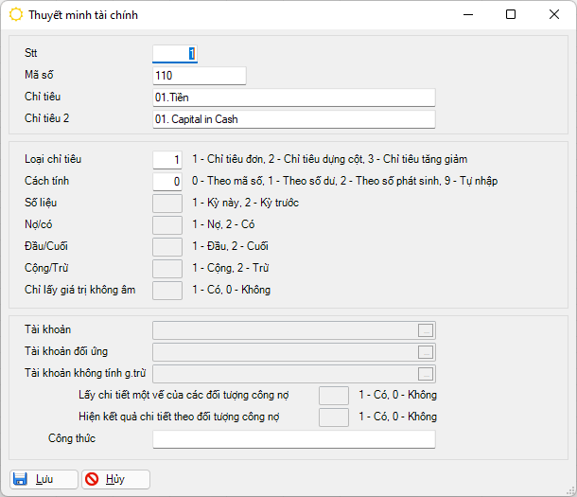Click the Số liệu value box
This screenshot has height=497, width=577.
167,203
